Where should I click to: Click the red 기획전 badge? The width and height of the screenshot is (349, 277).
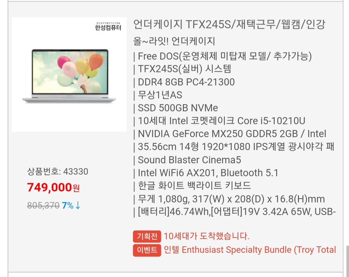tap(147, 237)
